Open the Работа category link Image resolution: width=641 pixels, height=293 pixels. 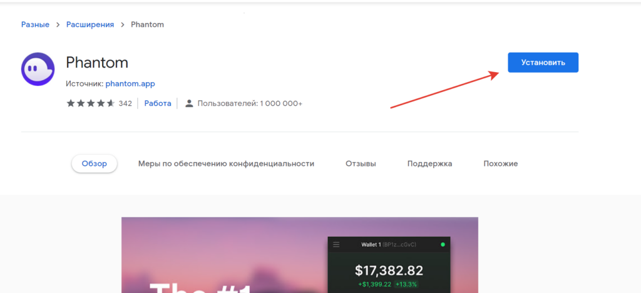(x=158, y=103)
